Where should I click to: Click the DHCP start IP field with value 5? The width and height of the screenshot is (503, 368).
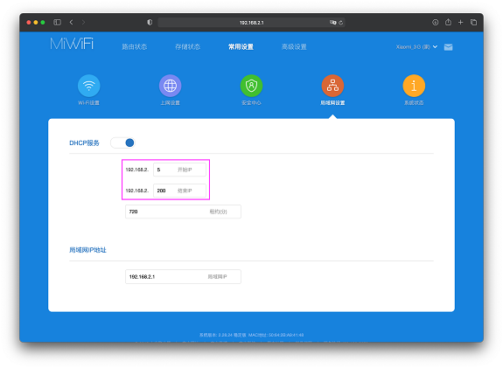click(x=179, y=170)
